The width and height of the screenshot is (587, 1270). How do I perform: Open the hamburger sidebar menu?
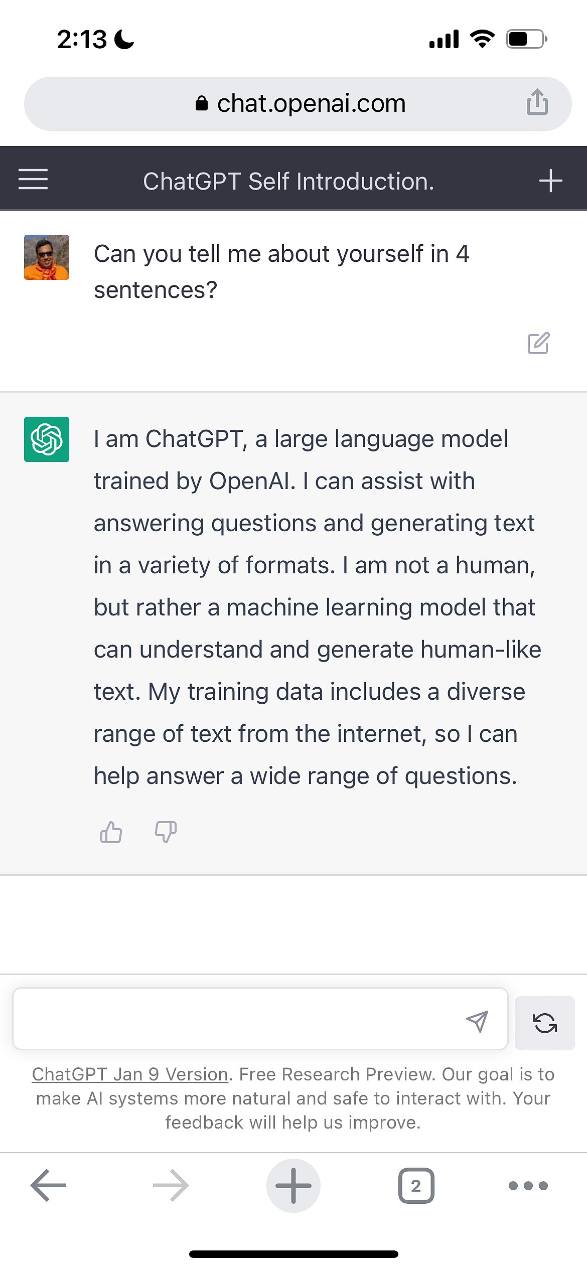[x=33, y=180]
